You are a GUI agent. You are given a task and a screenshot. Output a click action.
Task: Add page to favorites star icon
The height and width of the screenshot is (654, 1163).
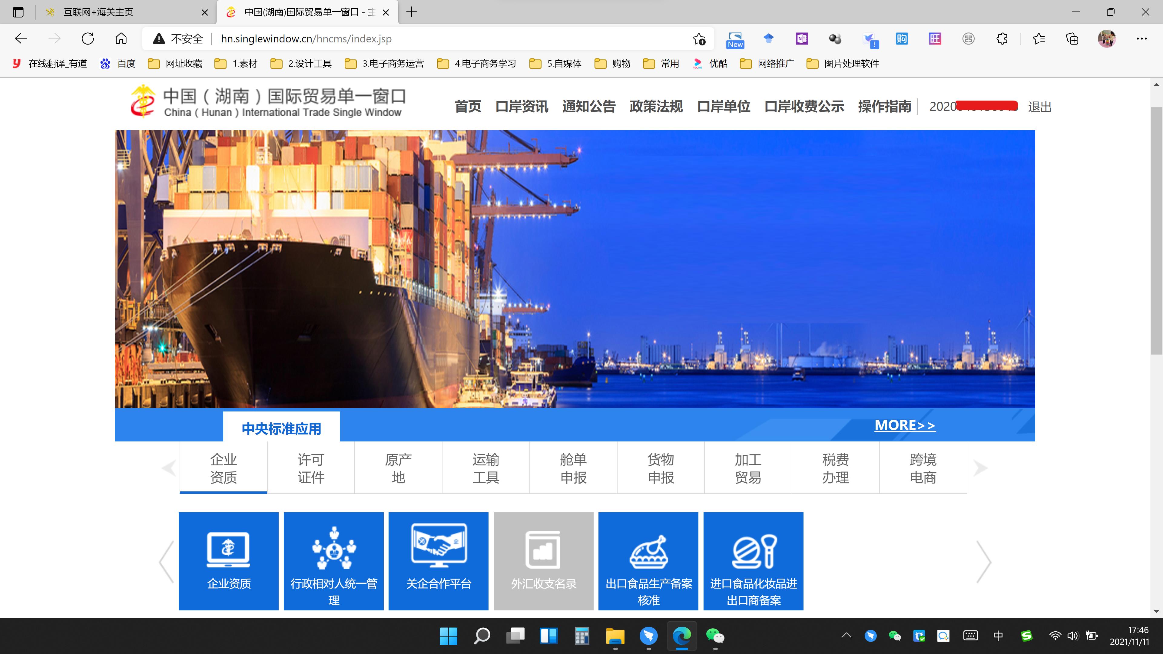point(698,39)
